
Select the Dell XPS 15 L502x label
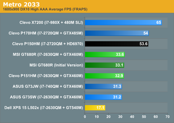pyautogui.click(x=44, y=108)
